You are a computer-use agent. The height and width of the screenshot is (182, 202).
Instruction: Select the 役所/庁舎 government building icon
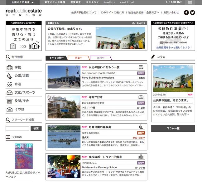tap(10, 101)
